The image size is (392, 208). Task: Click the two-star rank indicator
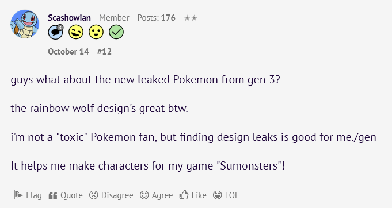[191, 18]
